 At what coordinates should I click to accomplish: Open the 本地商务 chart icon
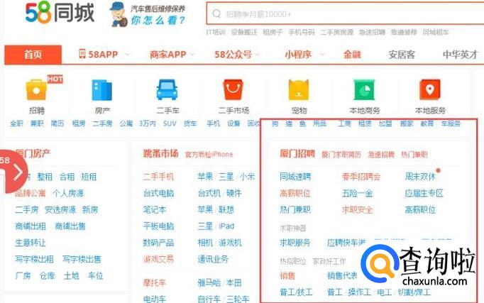pos(364,90)
